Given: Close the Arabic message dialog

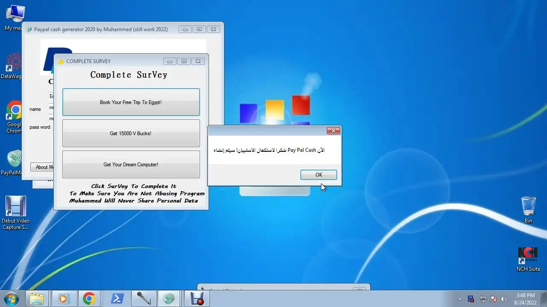Looking at the screenshot, I should click(333, 131).
